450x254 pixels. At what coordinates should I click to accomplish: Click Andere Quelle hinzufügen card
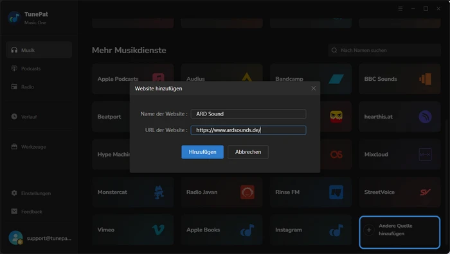[x=399, y=232]
